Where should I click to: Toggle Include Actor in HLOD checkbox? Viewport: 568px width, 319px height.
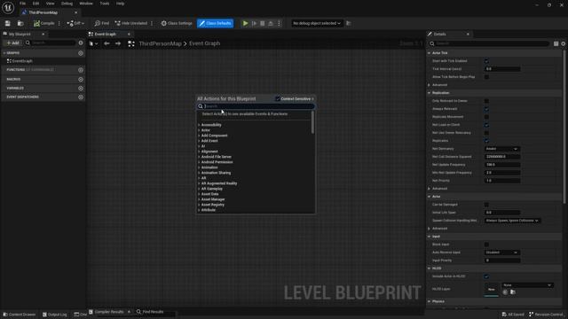coord(486,276)
